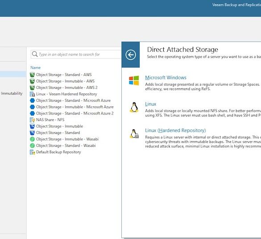
Task: Click the bucket icon for Object Storage - Immutable - AWS 2
Action: tap(32, 88)
